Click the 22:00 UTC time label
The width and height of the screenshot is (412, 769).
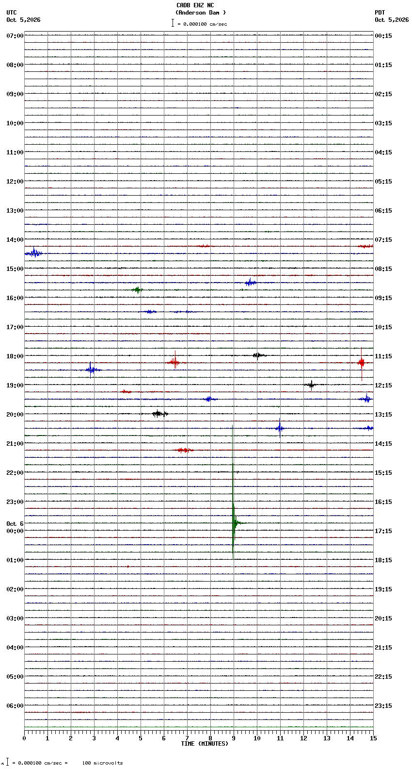15,473
